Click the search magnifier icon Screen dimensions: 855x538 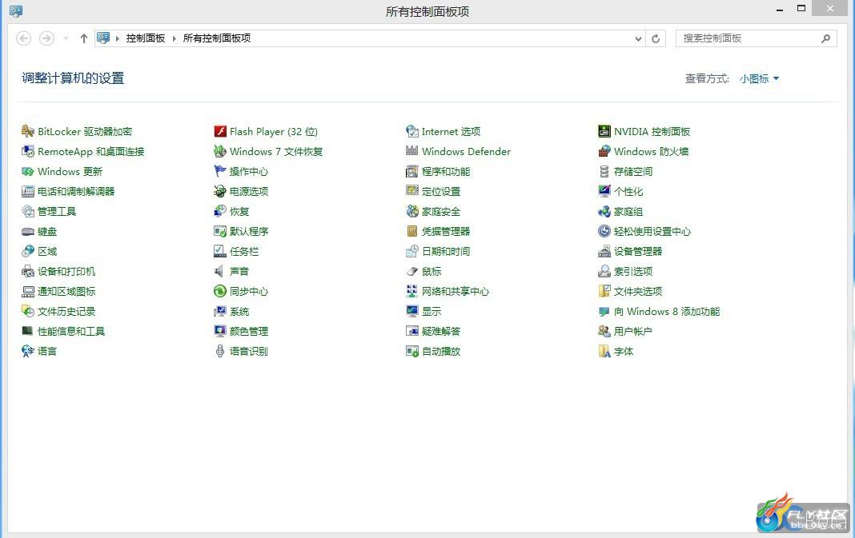click(x=825, y=38)
